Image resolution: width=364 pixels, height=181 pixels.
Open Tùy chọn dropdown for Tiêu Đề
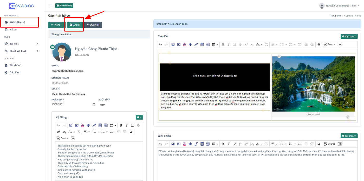[x=349, y=36]
